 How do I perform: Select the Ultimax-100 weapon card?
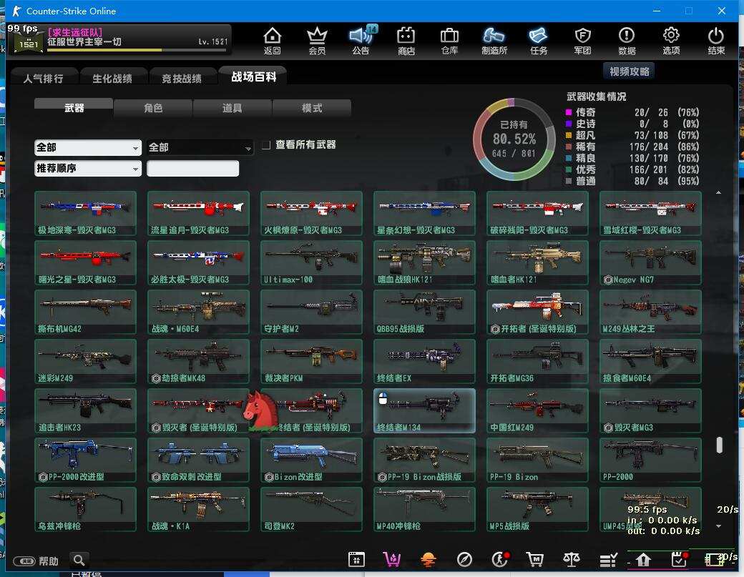[x=311, y=262]
